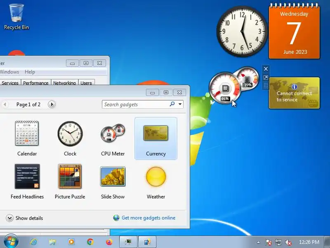Image resolution: width=330 pixels, height=248 pixels.
Task: Select the Clock gadget in the gallery
Action: (70, 138)
